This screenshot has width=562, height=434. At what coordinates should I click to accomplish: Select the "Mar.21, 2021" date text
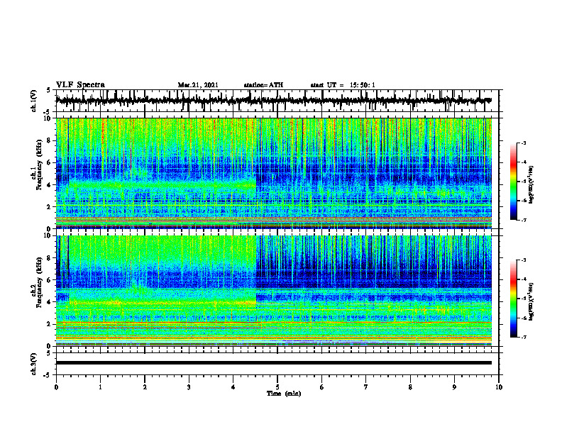point(198,85)
